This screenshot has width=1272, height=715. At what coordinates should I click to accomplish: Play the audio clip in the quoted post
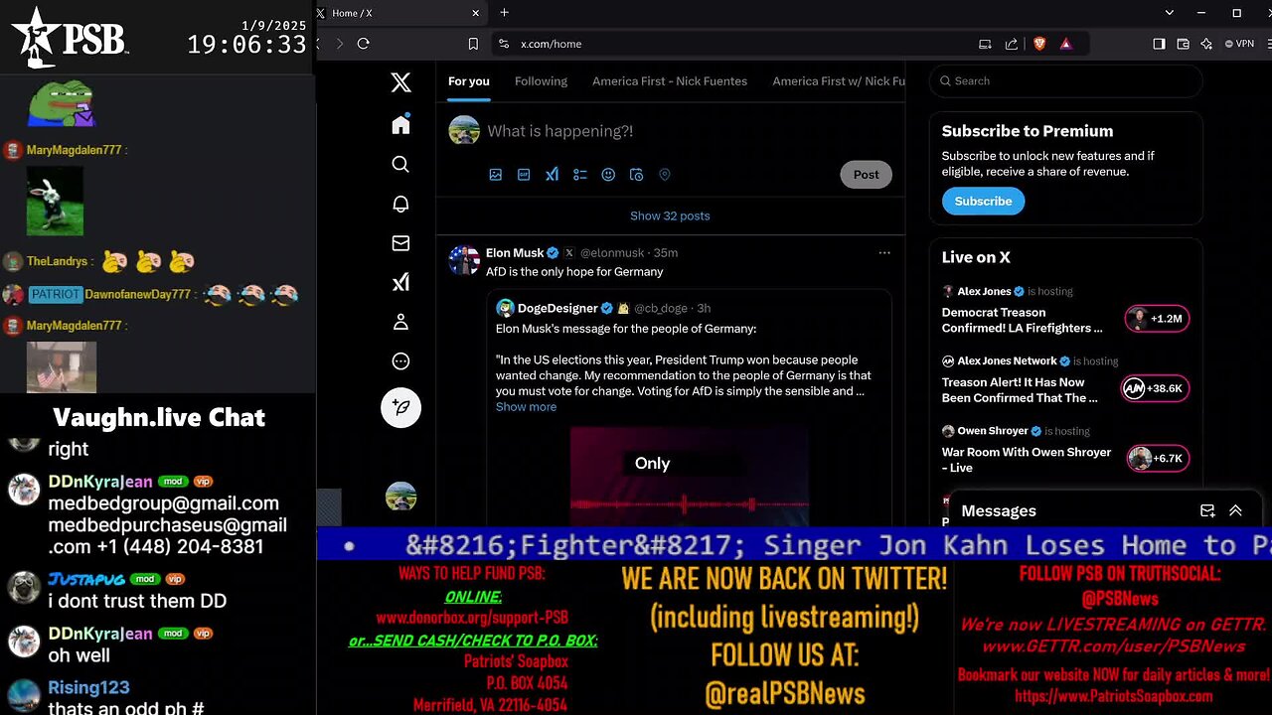click(x=689, y=477)
